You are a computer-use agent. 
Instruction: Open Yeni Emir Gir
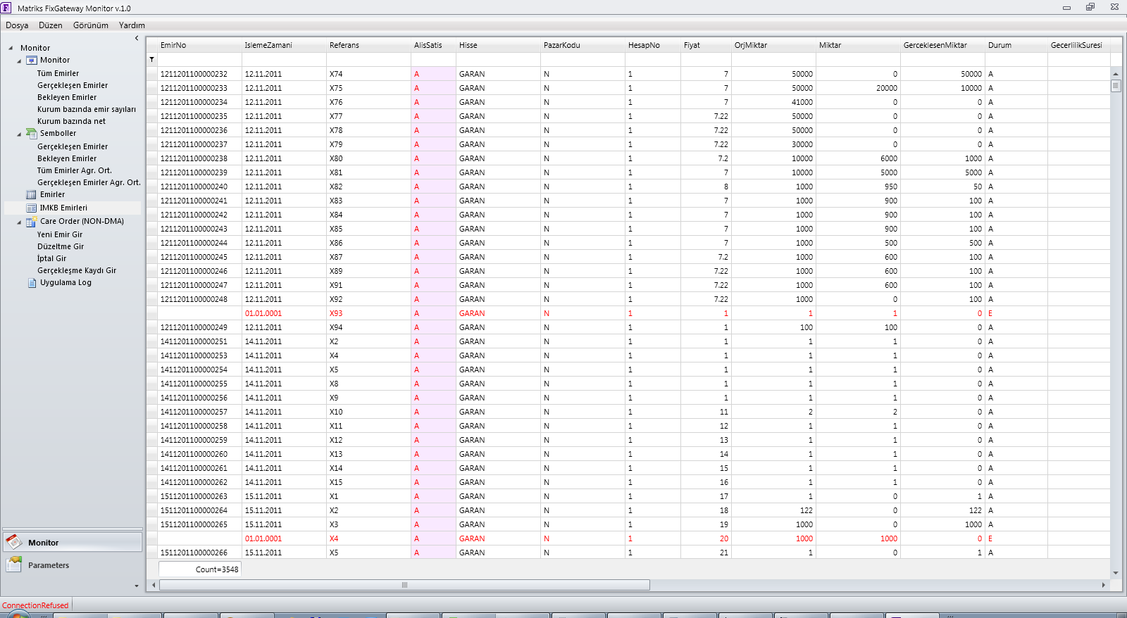tap(60, 234)
